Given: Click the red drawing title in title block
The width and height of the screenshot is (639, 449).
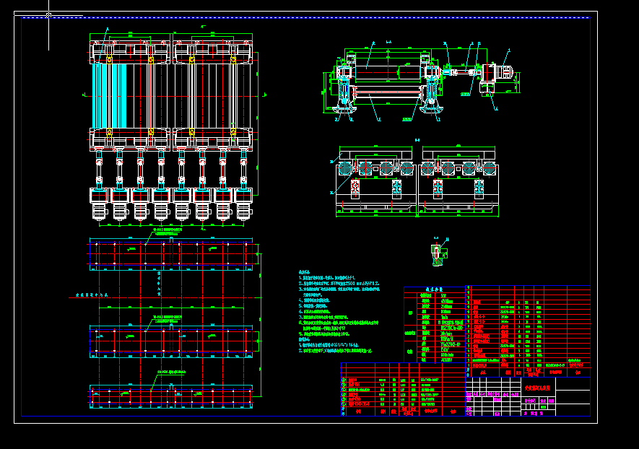Looking at the screenshot, I should (537, 388).
